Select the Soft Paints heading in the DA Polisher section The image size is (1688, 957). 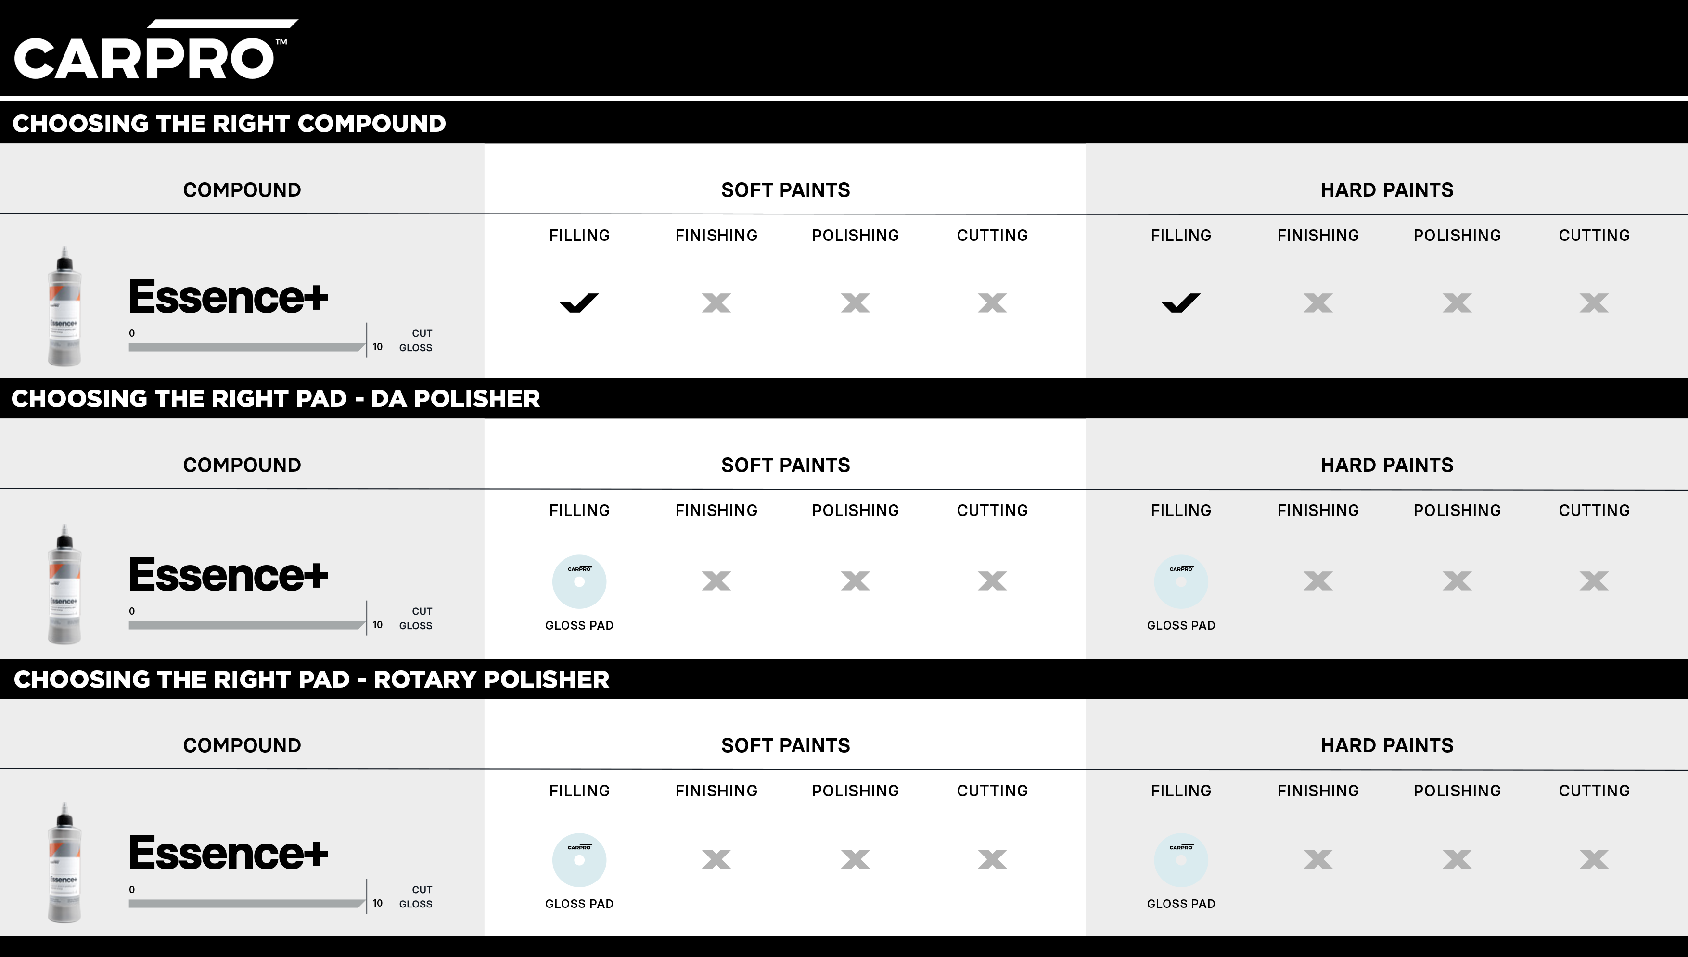785,466
